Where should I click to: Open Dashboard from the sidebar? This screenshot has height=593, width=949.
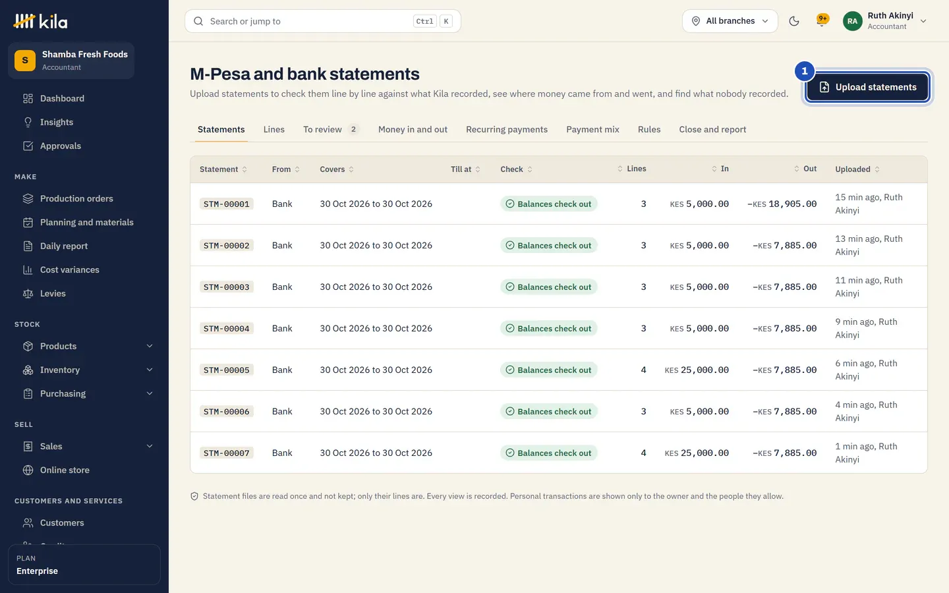pyautogui.click(x=62, y=98)
